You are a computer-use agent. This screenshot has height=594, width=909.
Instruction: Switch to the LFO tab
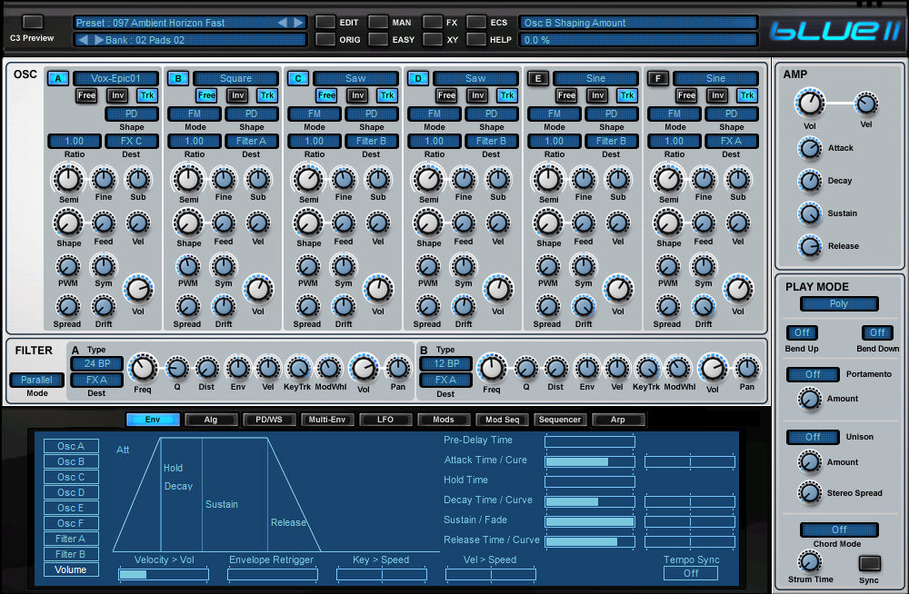[x=385, y=420]
